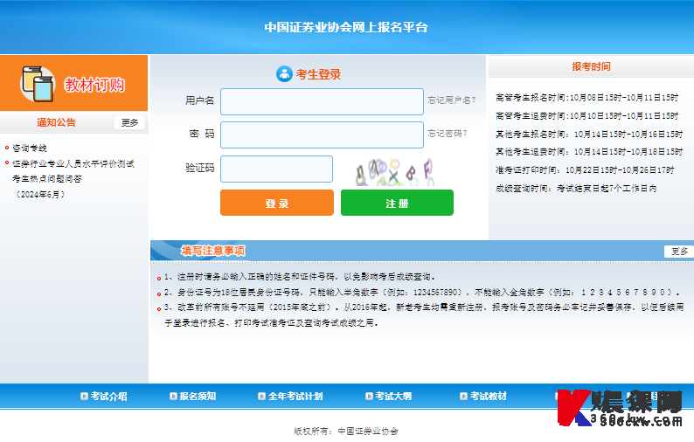
Task: Open 报名须知 in the bottom navigation
Action: (198, 397)
